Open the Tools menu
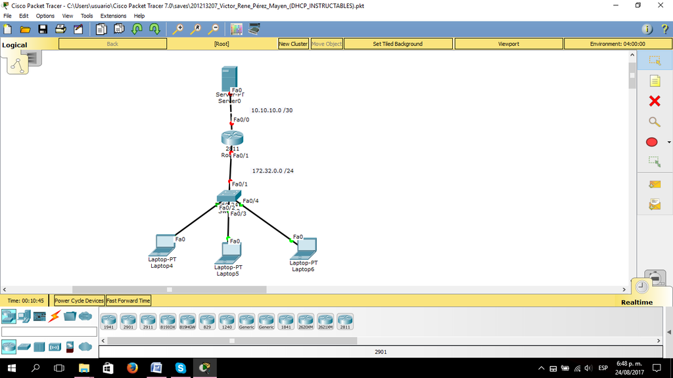The width and height of the screenshot is (673, 378). [x=86, y=16]
